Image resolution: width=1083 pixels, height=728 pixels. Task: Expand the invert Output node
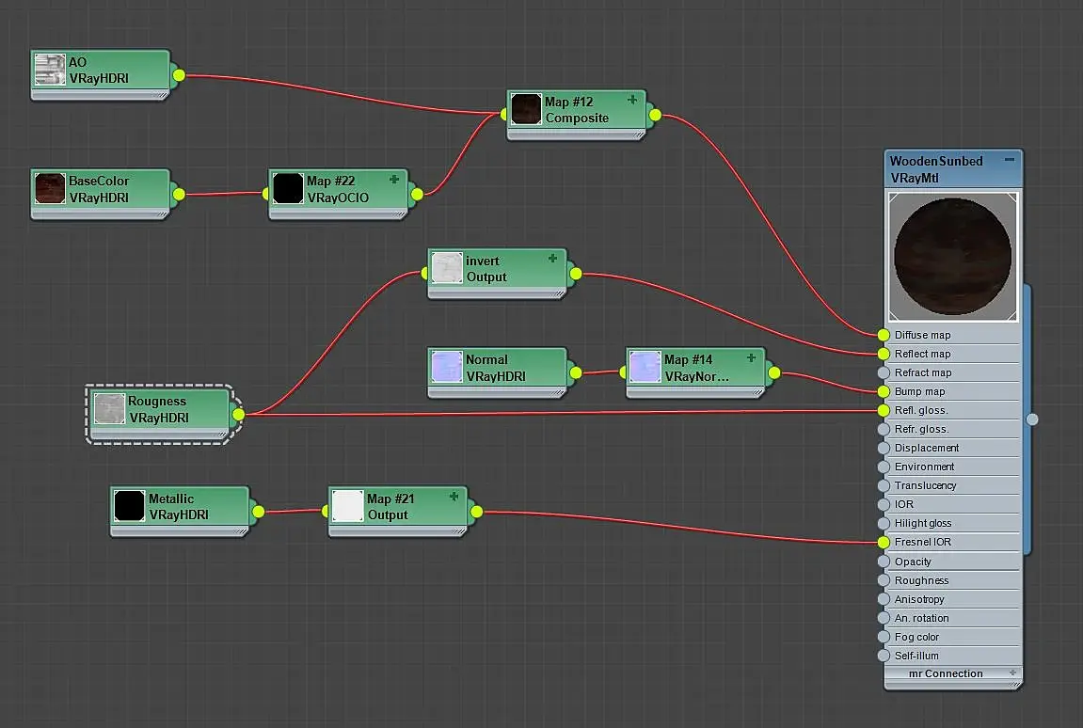pyautogui.click(x=552, y=259)
